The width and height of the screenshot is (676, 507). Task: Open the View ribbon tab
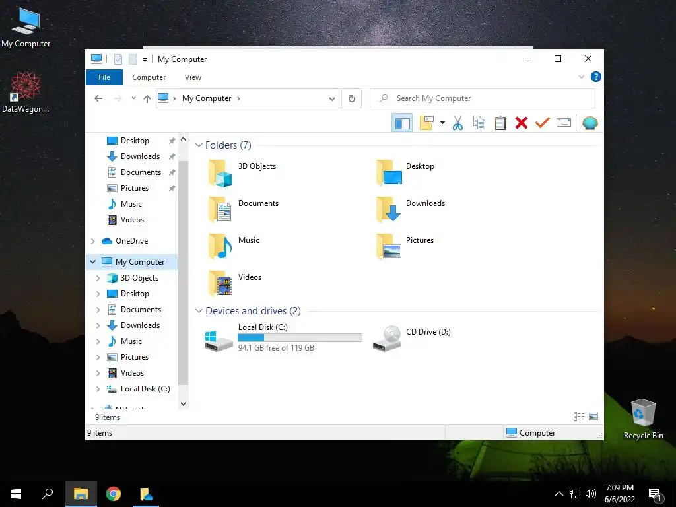(x=193, y=77)
